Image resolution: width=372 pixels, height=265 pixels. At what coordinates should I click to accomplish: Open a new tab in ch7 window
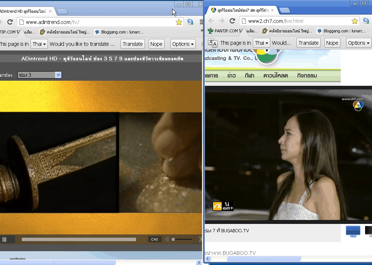pyautogui.click(x=285, y=10)
